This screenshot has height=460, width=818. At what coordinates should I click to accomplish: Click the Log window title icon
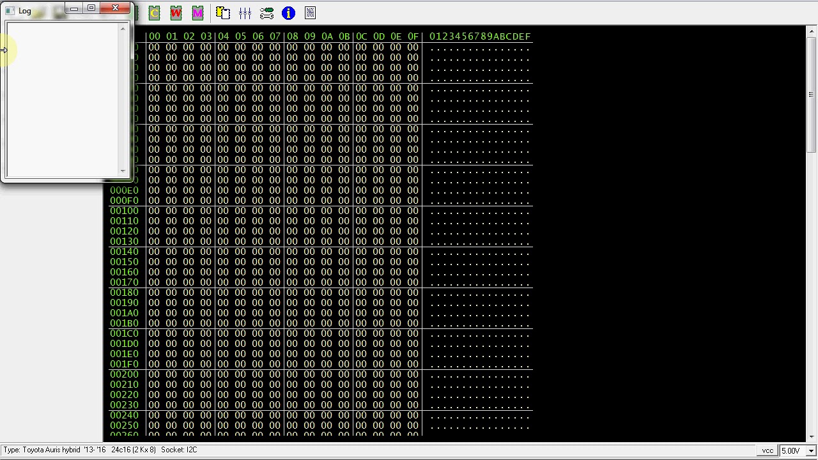[10, 11]
